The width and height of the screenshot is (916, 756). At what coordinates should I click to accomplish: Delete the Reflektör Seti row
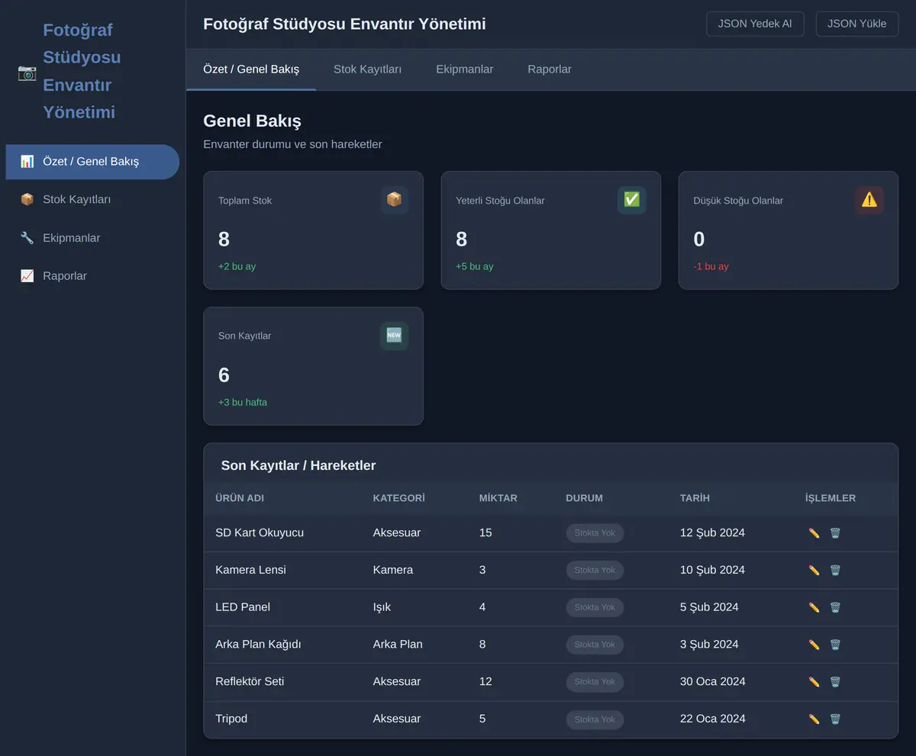835,682
